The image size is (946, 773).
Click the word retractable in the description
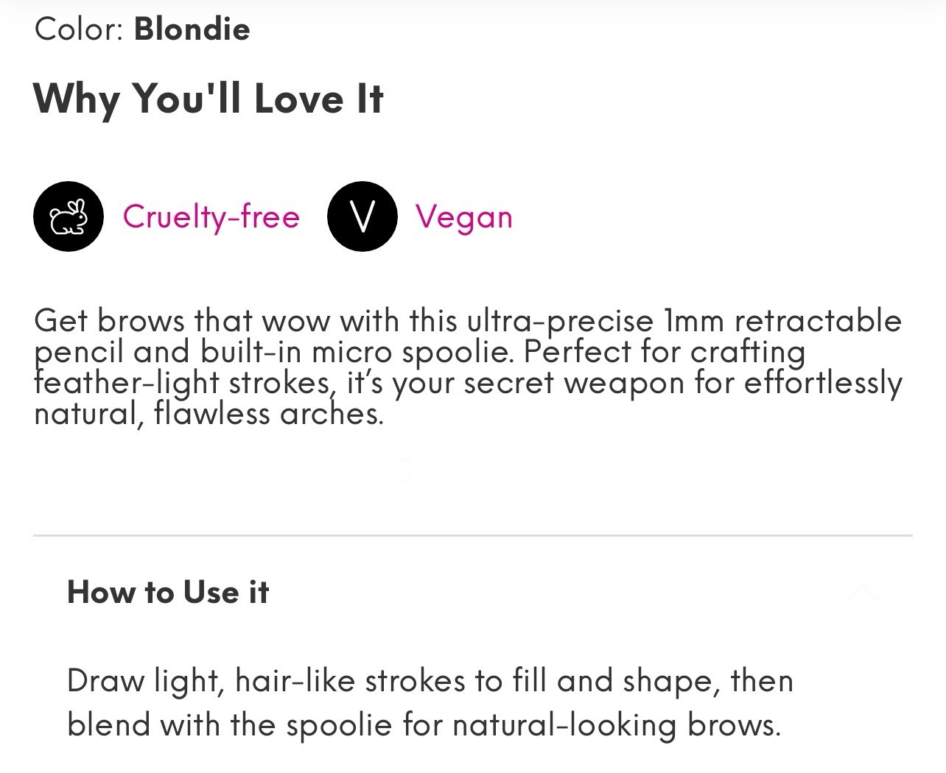click(818, 322)
